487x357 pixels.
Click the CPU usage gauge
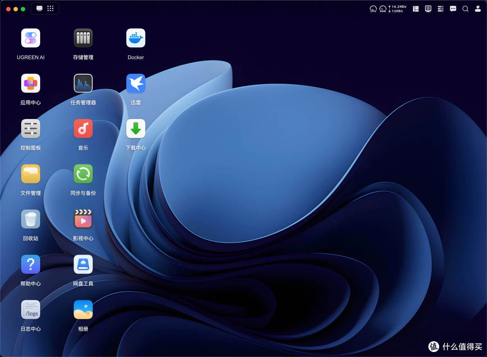point(373,9)
